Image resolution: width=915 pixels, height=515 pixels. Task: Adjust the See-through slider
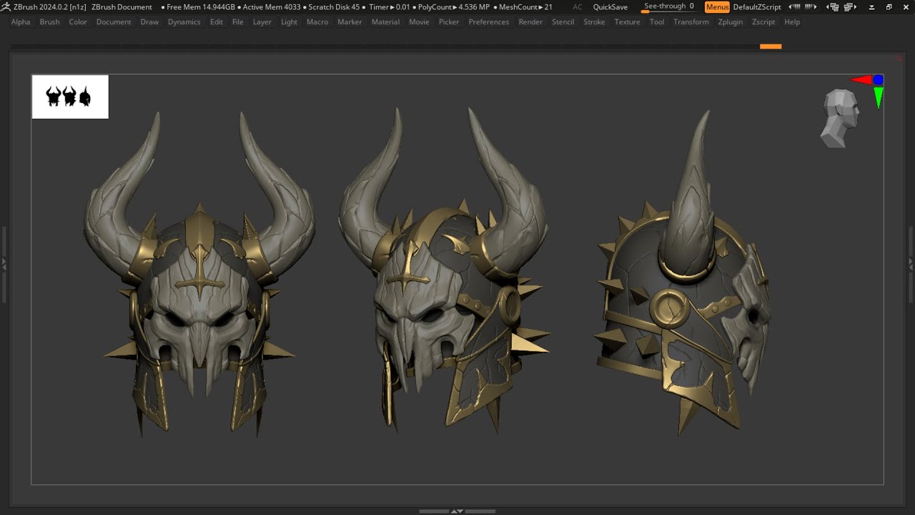669,7
